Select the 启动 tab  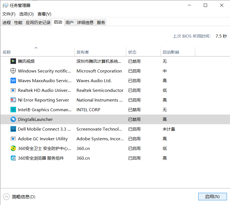pos(58,22)
